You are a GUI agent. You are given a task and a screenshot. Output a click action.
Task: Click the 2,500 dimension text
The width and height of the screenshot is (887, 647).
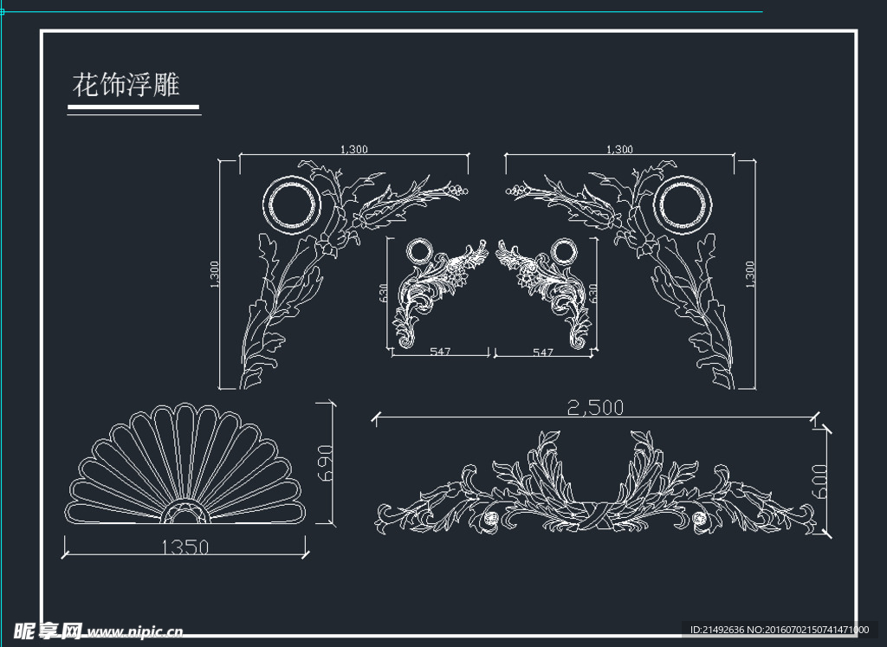coord(593,409)
